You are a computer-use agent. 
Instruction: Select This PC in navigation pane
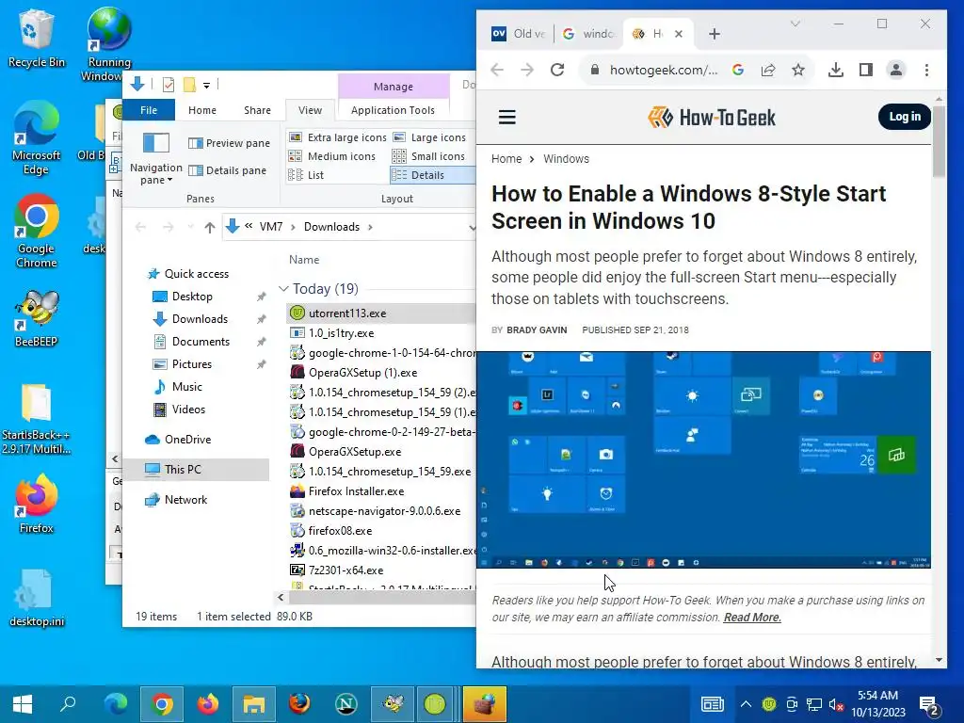click(x=196, y=470)
